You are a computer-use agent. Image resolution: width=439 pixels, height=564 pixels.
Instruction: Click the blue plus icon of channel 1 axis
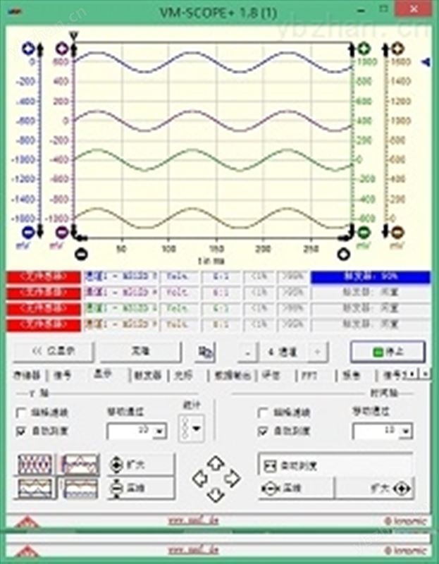[x=28, y=48]
